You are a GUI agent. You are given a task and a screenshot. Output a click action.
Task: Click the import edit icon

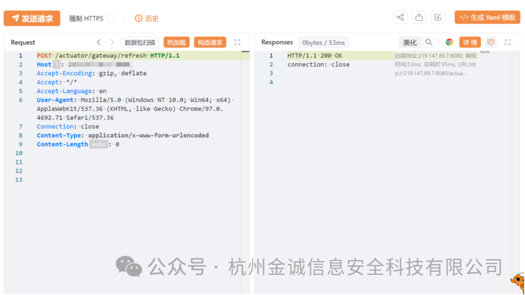pos(437,17)
